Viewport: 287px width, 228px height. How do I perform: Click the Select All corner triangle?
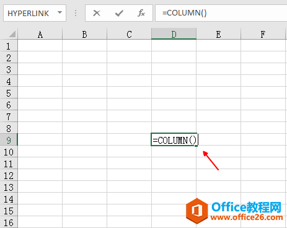coord(12,34)
